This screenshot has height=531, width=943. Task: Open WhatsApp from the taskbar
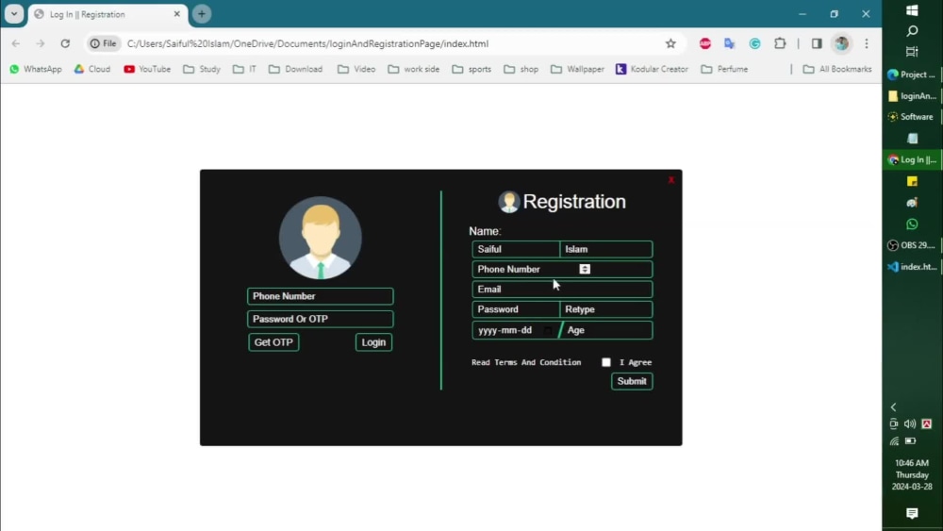pyautogui.click(x=912, y=224)
